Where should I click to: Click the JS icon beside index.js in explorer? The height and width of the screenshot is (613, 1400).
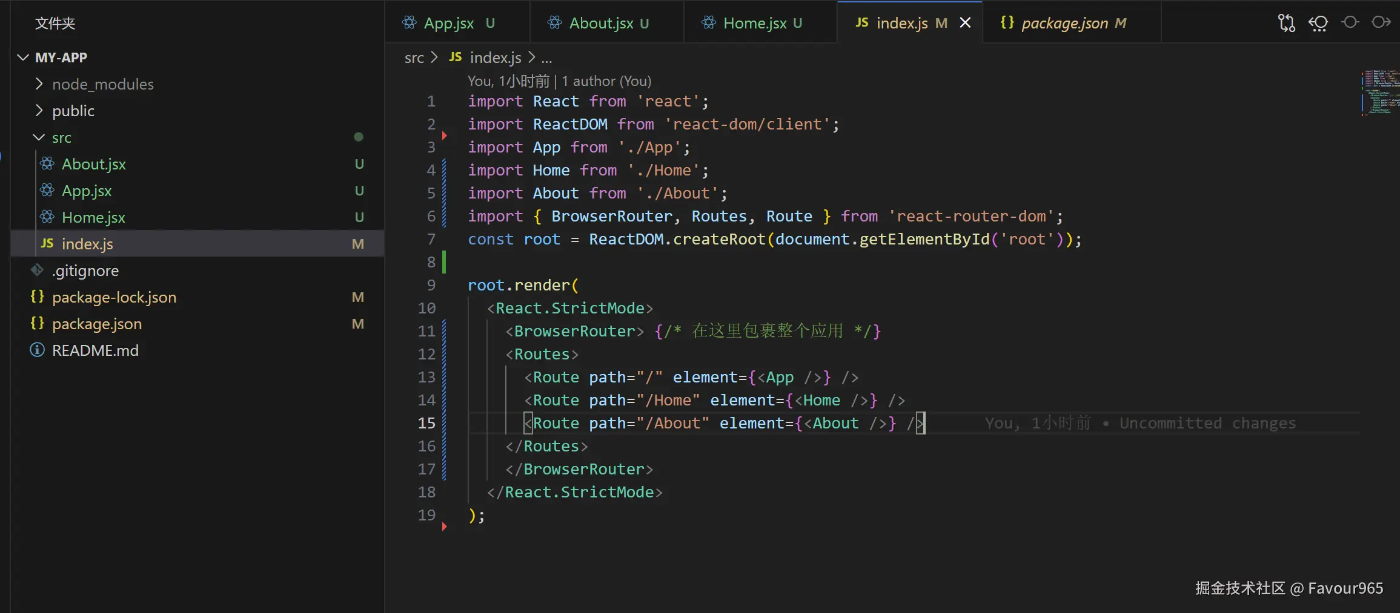pos(47,243)
